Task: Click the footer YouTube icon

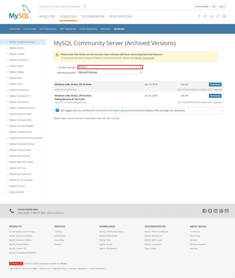Action: coord(227,211)
